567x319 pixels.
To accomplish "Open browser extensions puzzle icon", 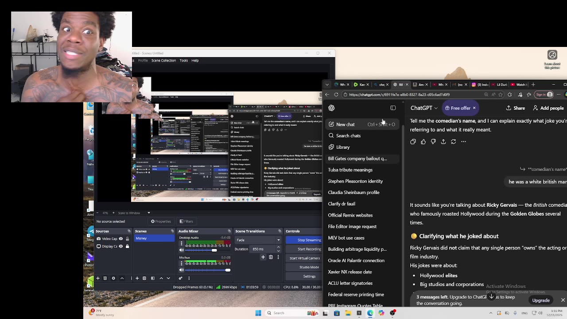I will (509, 94).
